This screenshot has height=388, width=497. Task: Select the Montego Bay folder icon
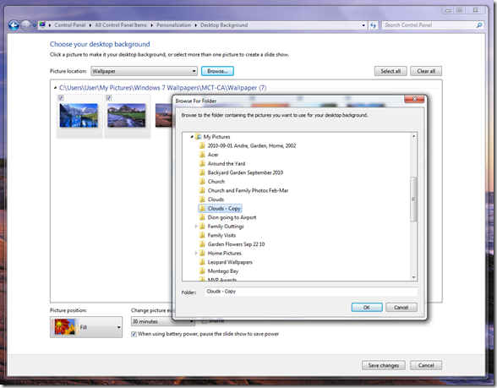[202, 271]
